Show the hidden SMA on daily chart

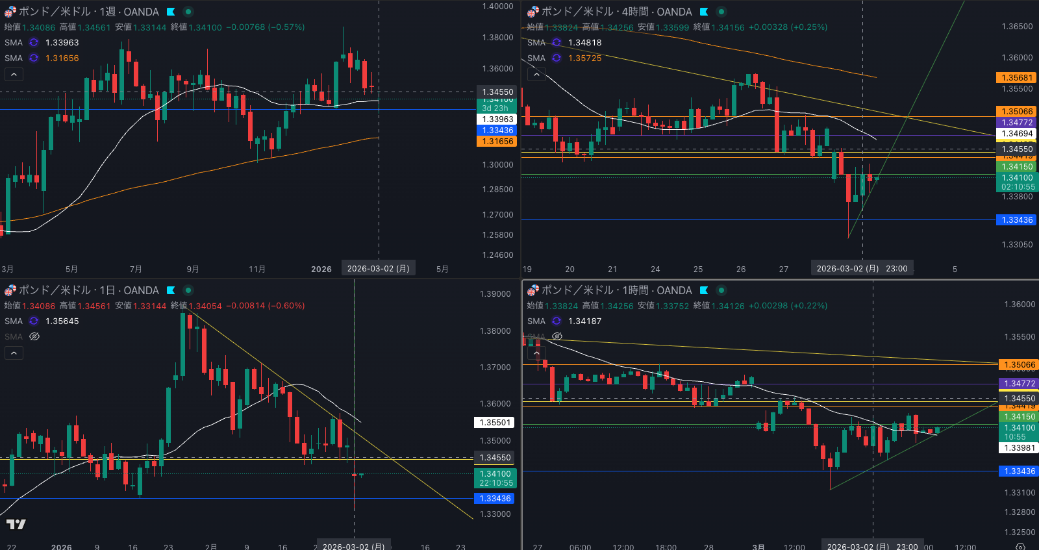coord(34,336)
